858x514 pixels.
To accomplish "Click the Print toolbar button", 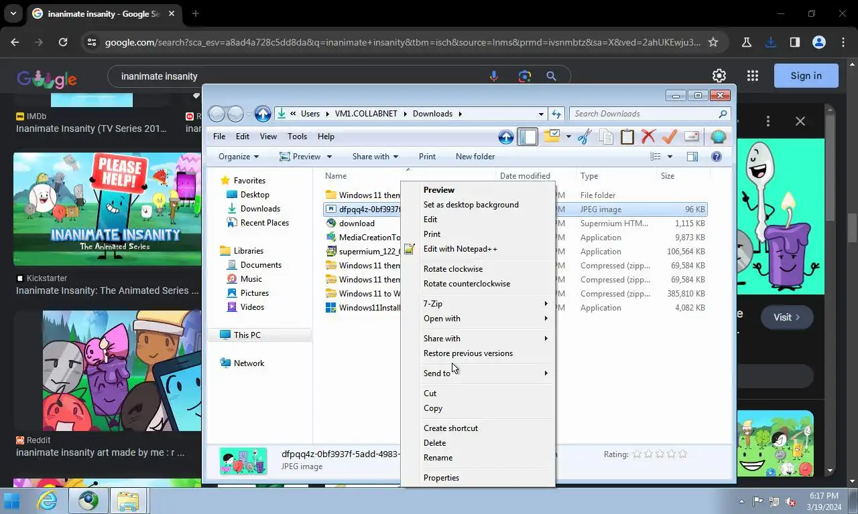I will click(427, 157).
